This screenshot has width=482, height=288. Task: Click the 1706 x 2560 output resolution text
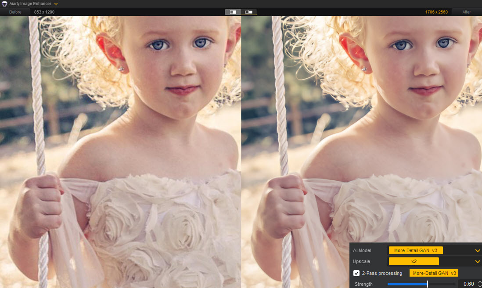pos(435,12)
